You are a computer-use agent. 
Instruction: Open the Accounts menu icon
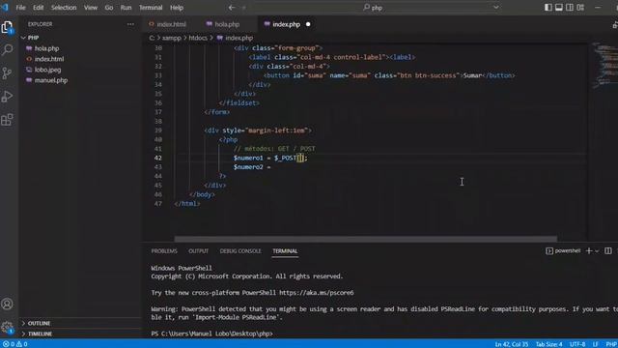(x=7, y=304)
